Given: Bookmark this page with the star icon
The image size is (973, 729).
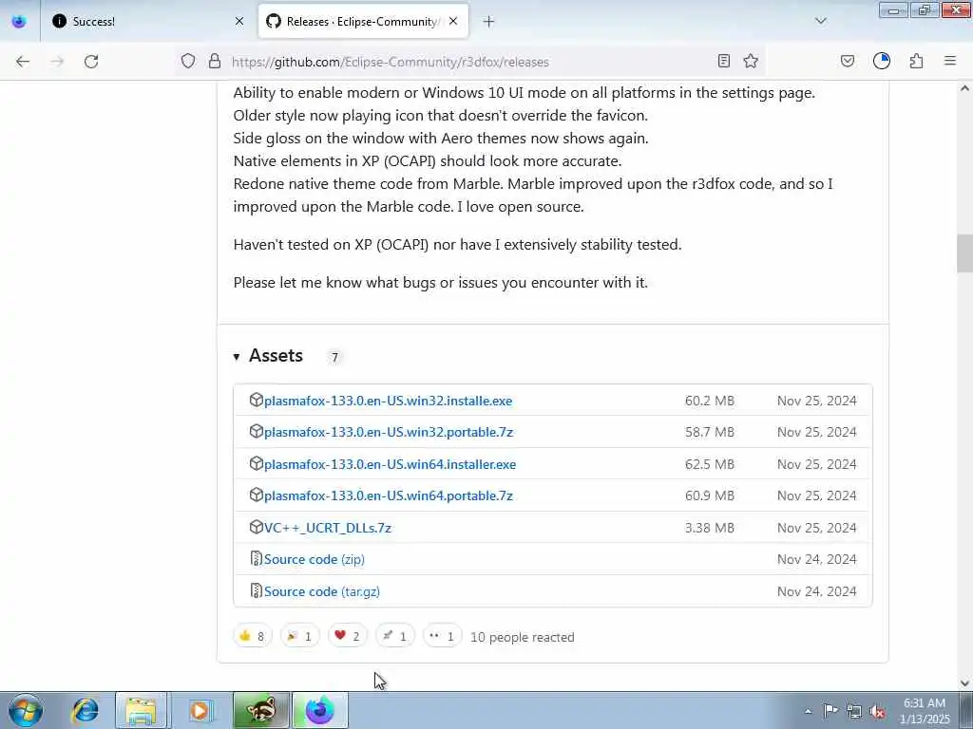Looking at the screenshot, I should (x=751, y=61).
